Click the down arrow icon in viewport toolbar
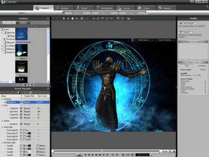209x157 pixels. (68, 18)
